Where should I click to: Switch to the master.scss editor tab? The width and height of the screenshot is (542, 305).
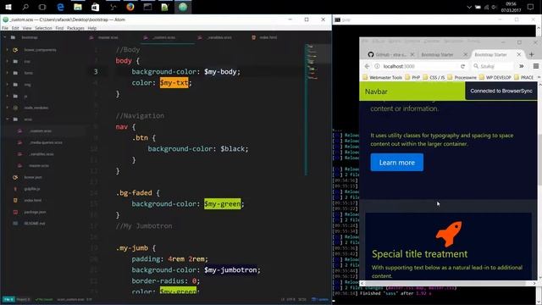click(x=108, y=37)
